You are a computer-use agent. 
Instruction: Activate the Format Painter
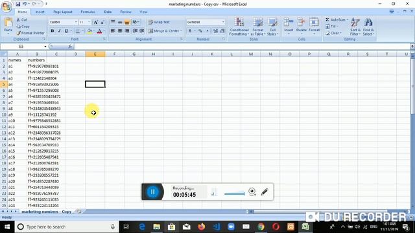[30, 33]
